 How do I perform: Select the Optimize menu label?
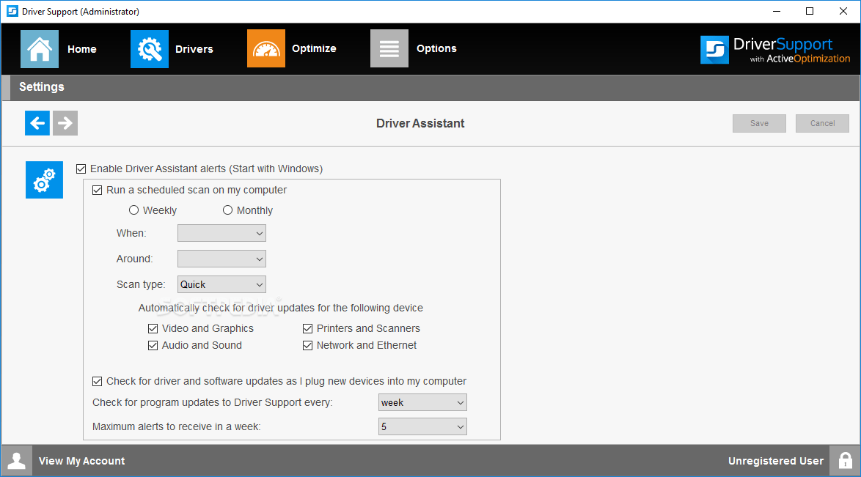click(314, 48)
